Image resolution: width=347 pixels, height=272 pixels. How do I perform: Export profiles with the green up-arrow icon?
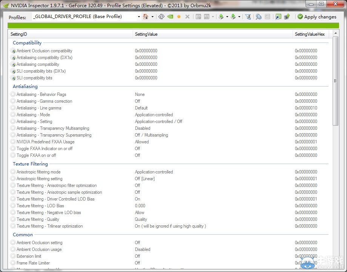click(x=221, y=17)
